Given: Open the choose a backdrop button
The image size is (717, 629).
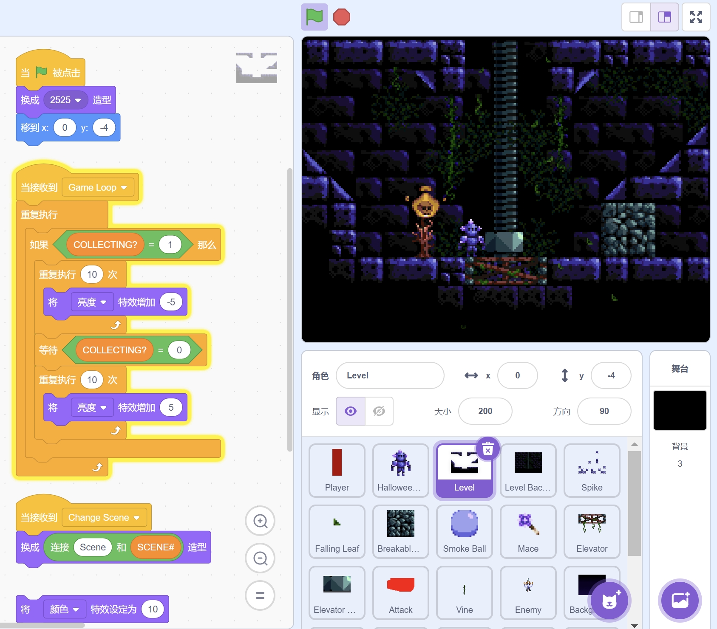Looking at the screenshot, I should coord(680,601).
